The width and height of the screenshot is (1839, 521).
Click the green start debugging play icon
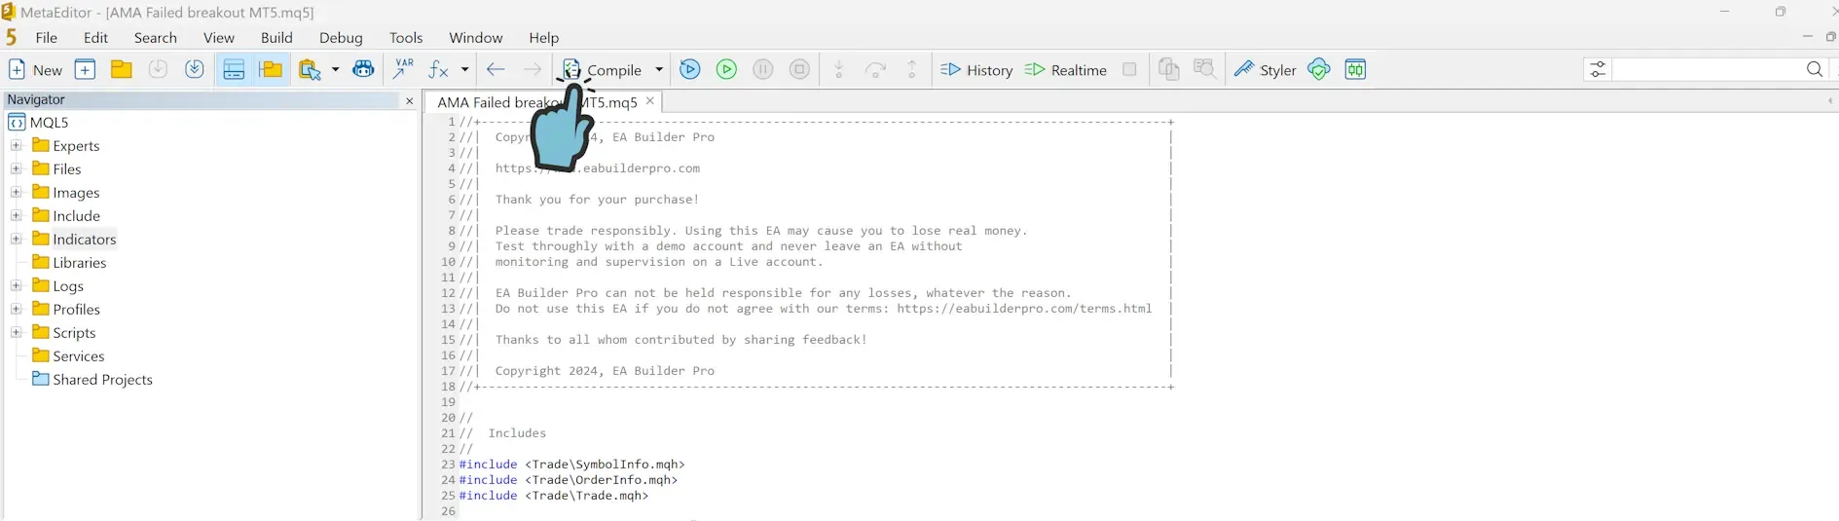tap(726, 70)
